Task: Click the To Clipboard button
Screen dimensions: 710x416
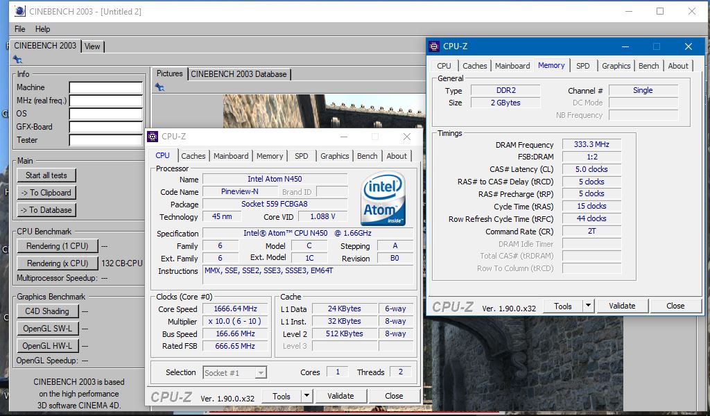Action: point(46,192)
